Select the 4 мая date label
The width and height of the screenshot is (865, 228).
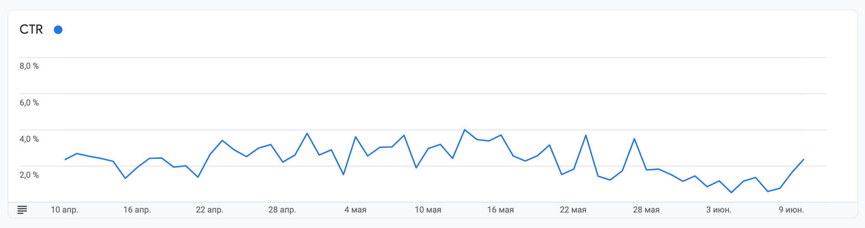(x=355, y=210)
